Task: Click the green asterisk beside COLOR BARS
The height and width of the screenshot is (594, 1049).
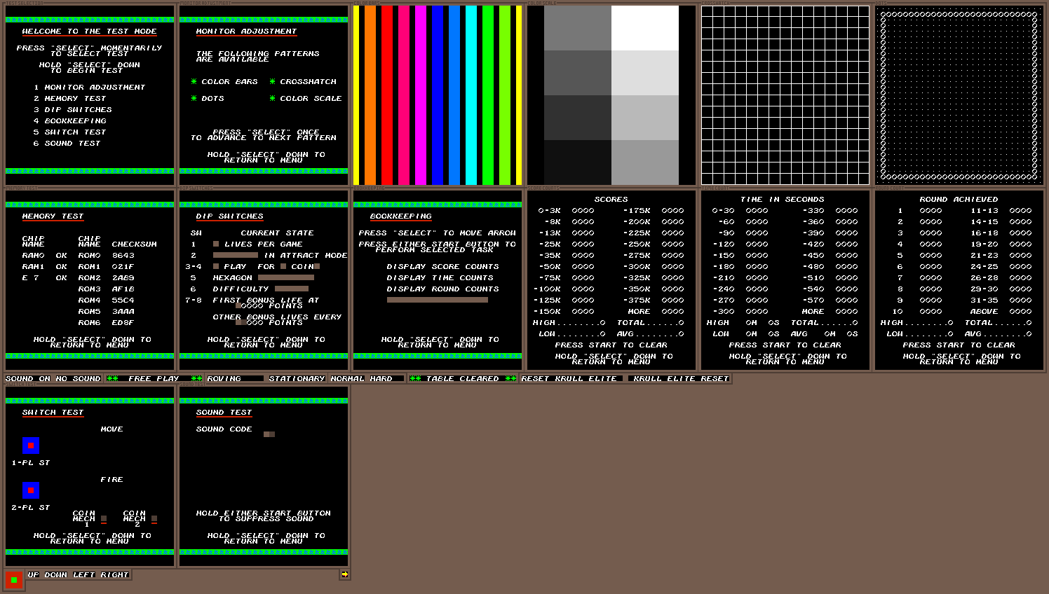Action: click(x=194, y=82)
